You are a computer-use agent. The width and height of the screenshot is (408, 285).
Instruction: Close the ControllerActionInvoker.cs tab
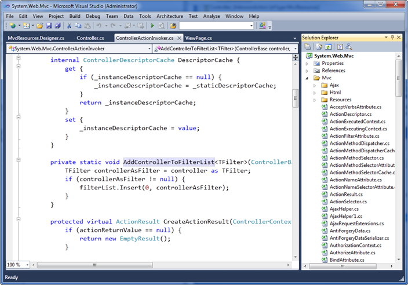click(x=179, y=38)
